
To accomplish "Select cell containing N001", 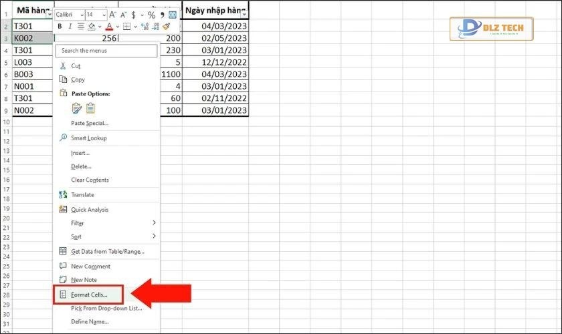I will pos(33,86).
